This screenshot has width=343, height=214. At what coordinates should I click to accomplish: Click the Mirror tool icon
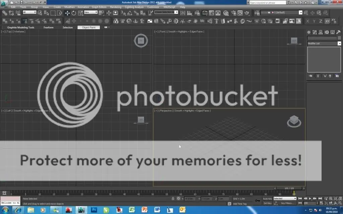pos(183,13)
